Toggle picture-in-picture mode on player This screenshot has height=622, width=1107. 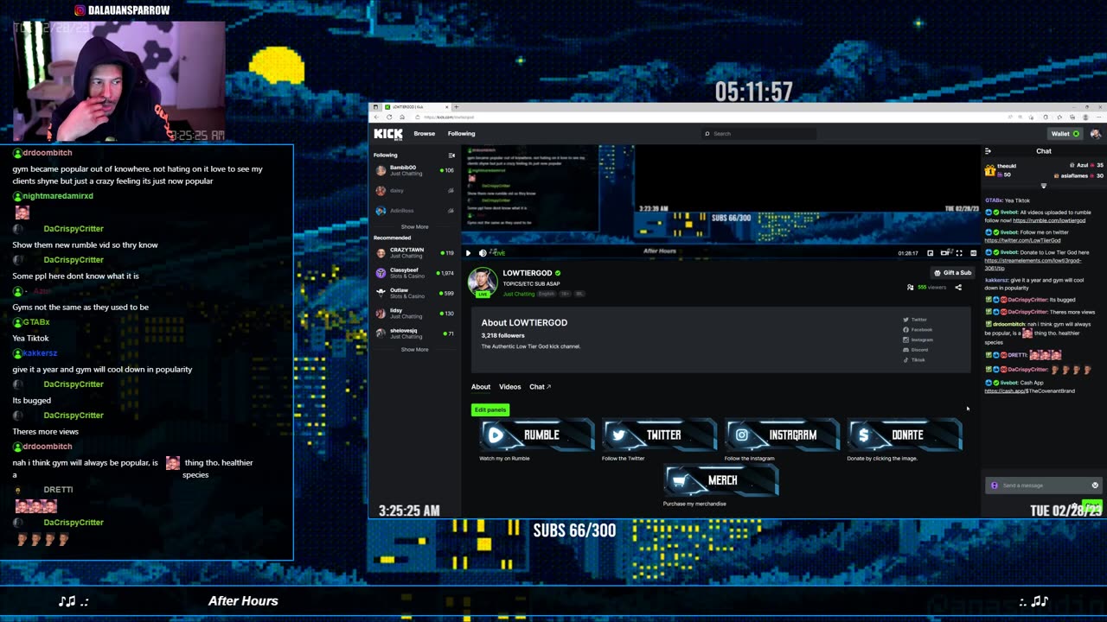click(x=930, y=253)
